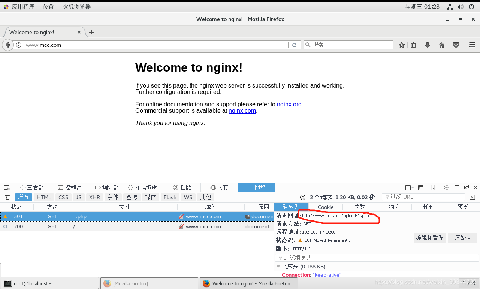Sort requests by the 状态 column
The width and height of the screenshot is (480, 289).
(17, 207)
